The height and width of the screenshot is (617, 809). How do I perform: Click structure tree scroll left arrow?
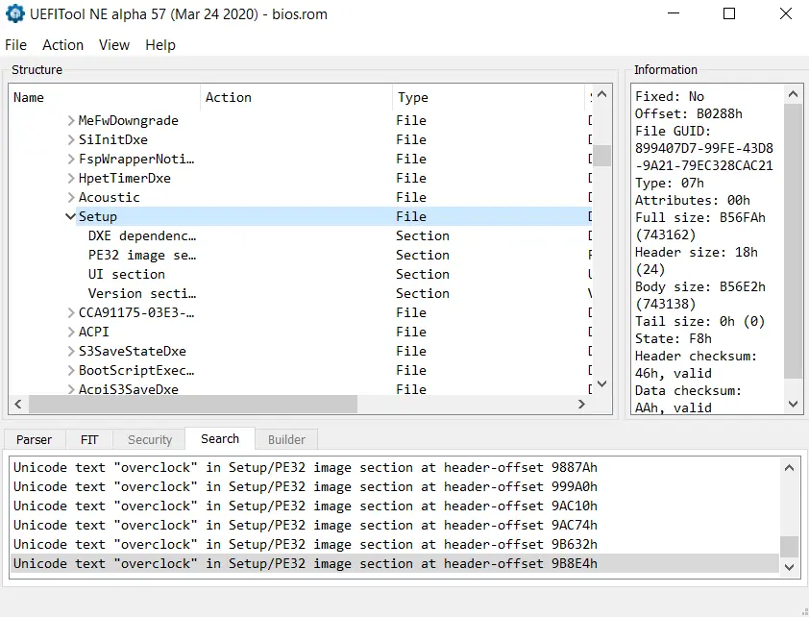click(18, 404)
